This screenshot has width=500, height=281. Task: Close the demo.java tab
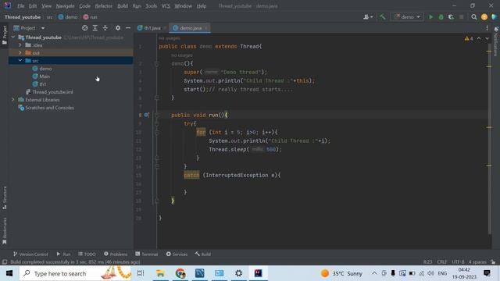206,28
